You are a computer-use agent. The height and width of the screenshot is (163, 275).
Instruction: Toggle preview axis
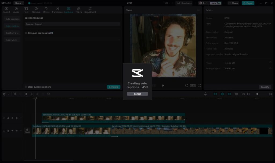coord(236,94)
